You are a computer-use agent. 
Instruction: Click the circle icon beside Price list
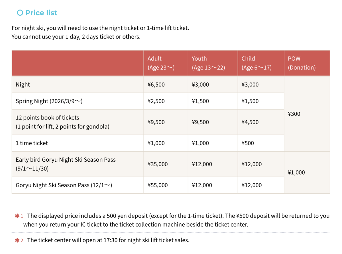point(20,13)
